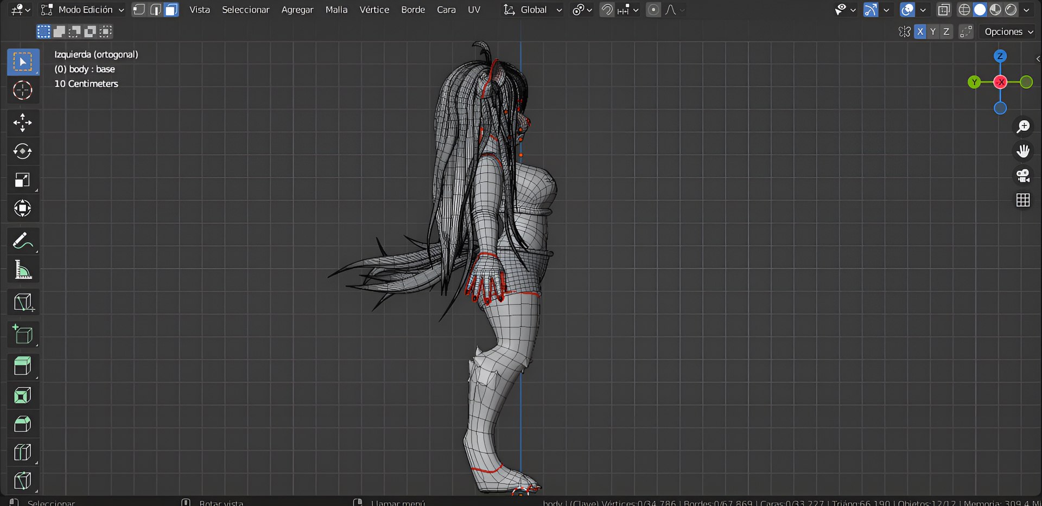Switch to solid shading
This screenshot has height=506, width=1042.
point(980,10)
